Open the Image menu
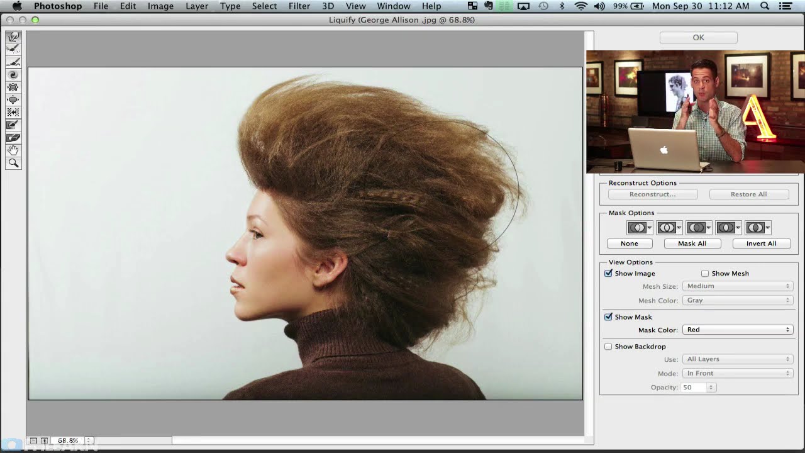This screenshot has height=453, width=805. (160, 6)
